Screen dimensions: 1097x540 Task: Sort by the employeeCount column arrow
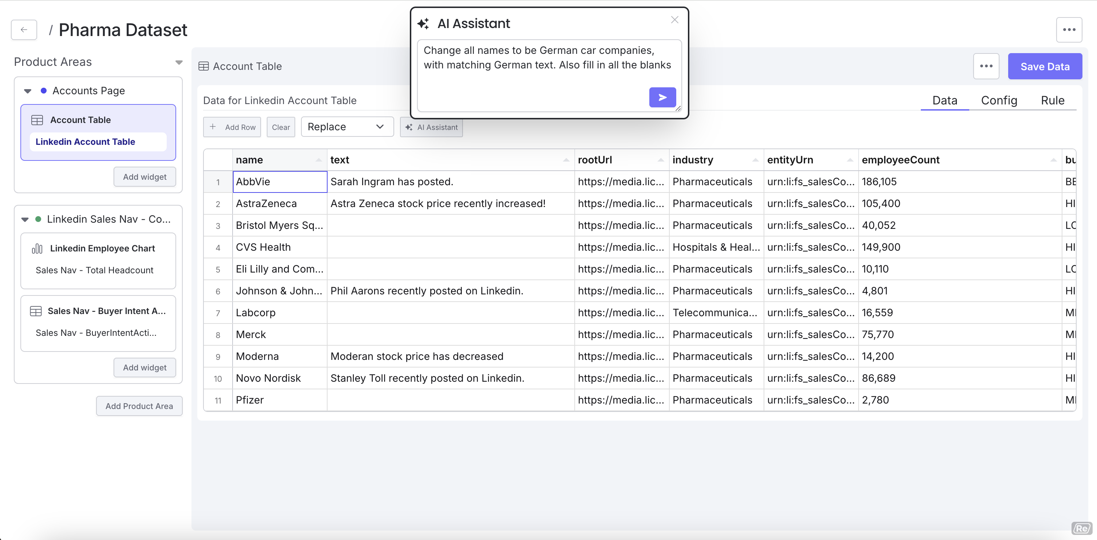pos(1053,160)
